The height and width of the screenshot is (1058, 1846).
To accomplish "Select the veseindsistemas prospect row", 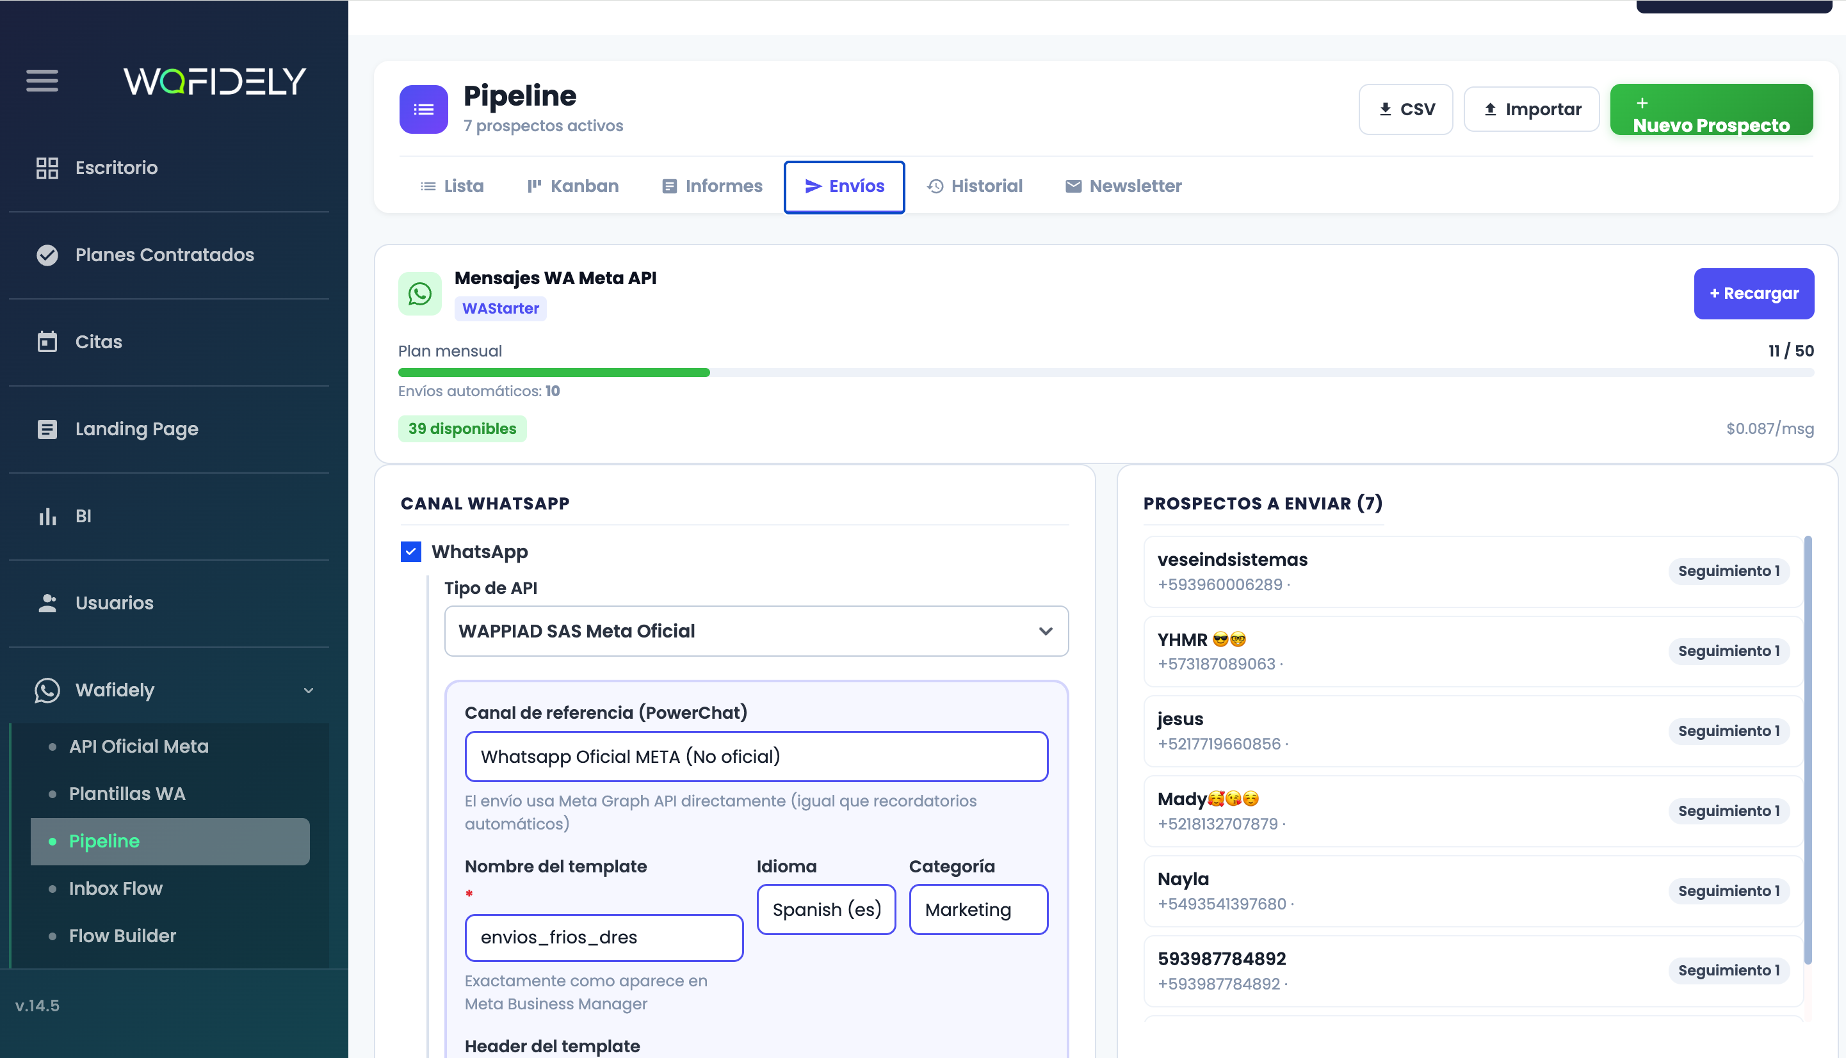I will coord(1473,571).
